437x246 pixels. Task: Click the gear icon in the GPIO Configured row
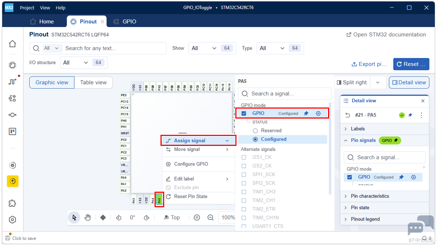[x=318, y=113]
